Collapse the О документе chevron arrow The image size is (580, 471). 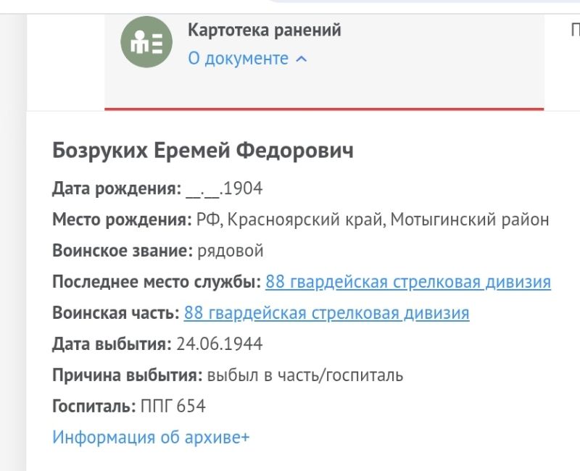(301, 59)
